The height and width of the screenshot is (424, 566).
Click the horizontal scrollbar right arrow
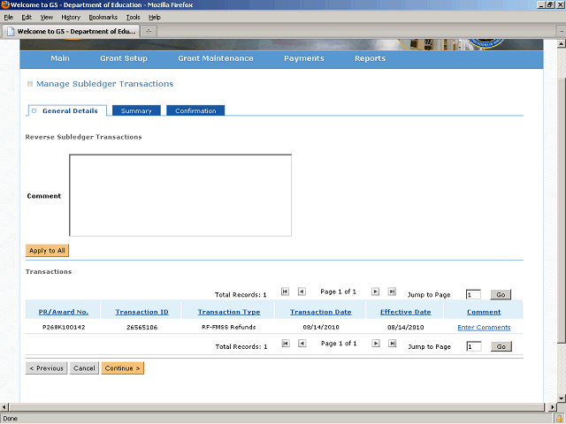pyautogui.click(x=552, y=407)
